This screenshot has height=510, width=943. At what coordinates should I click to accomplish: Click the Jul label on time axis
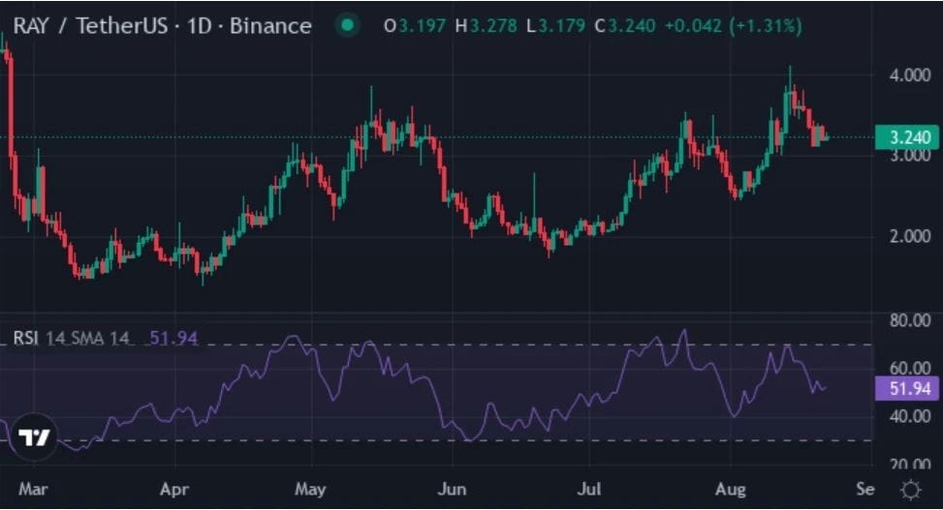589,489
